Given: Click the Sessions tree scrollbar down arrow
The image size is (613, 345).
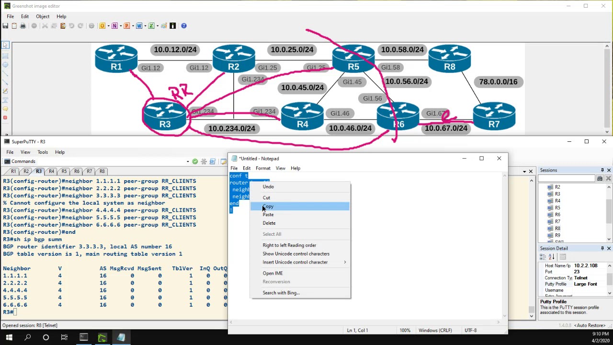Looking at the screenshot, I should tap(609, 239).
